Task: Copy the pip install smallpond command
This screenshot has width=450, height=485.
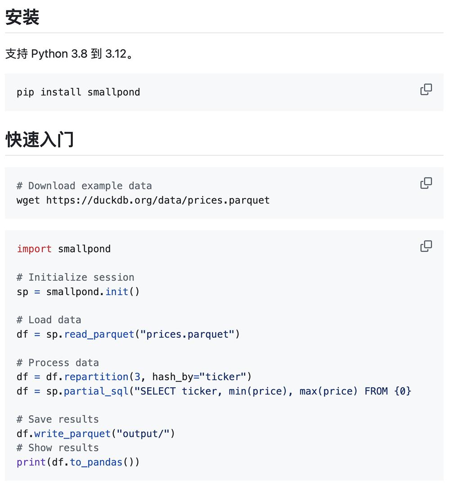Action: 426,90
